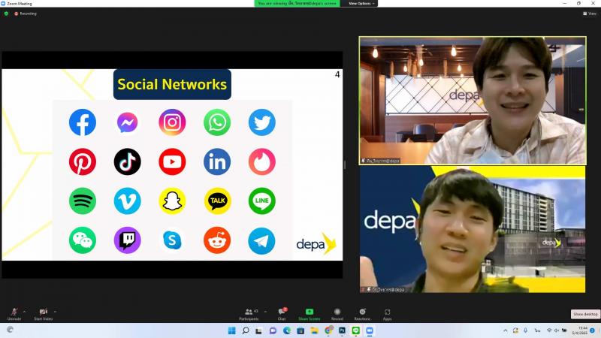Screen dimensions: 601x338
Task: Click the Social Networks slide title
Action: (172, 84)
